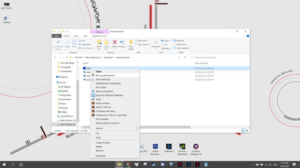Click Invert selection in the ribbon
The image size is (300, 168).
tap(181, 48)
